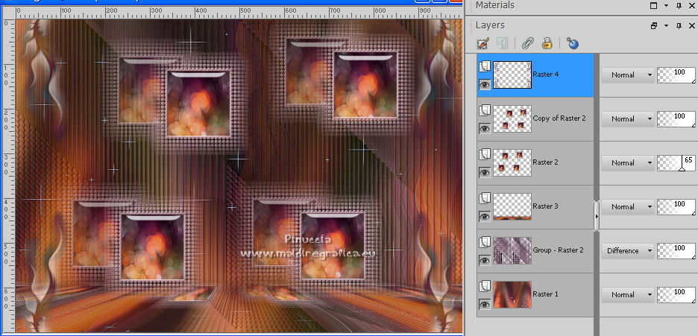
Task: Select the Raster 1 layer thumbnail
Action: pos(512,295)
